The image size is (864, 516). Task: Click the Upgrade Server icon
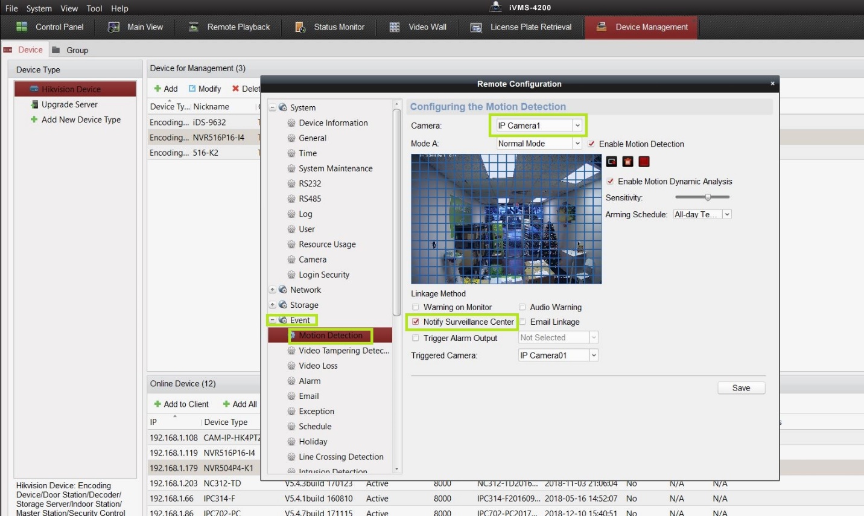click(34, 104)
